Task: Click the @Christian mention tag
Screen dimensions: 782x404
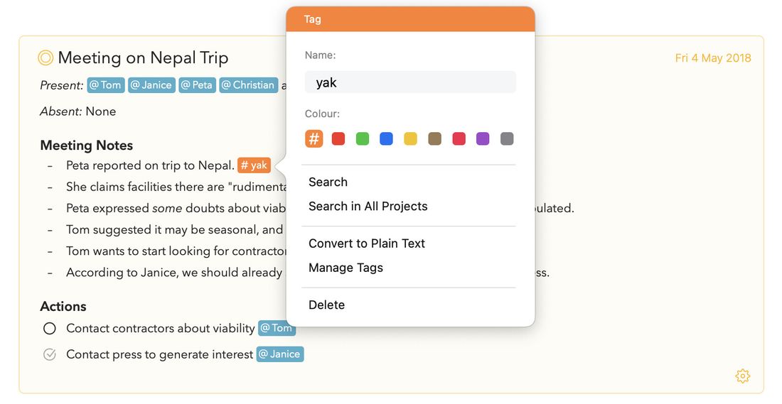Action: tap(248, 85)
